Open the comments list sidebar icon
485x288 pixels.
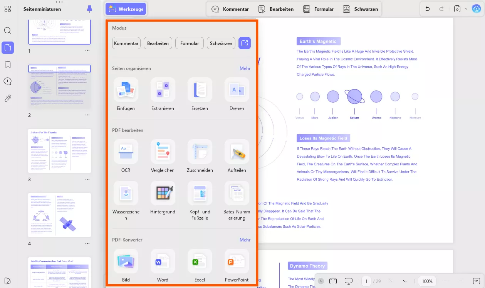[8, 81]
